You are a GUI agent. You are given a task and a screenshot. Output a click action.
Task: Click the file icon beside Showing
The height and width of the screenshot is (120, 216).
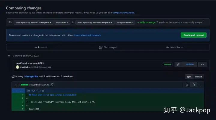click(13, 76)
